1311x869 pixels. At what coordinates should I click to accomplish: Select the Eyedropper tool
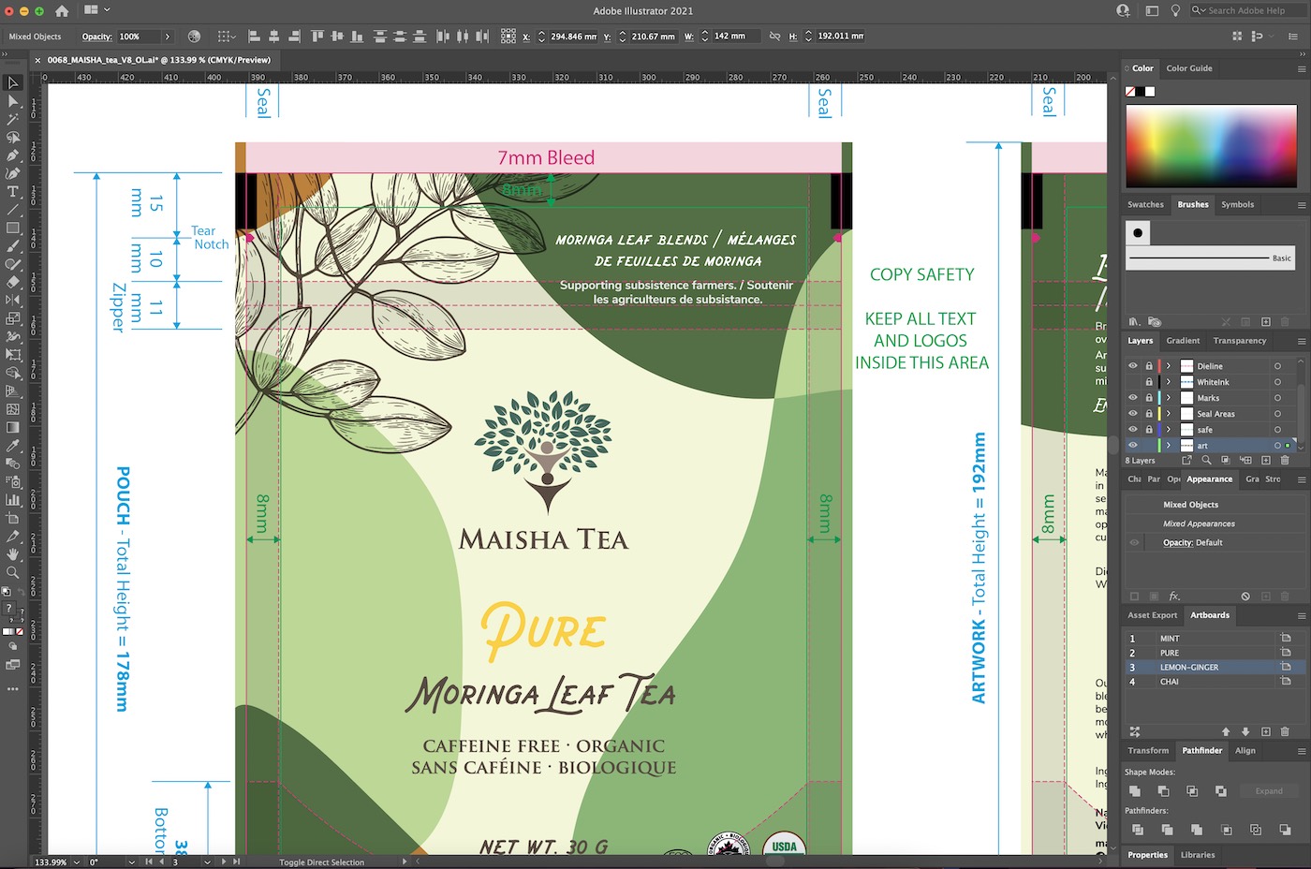[x=13, y=446]
